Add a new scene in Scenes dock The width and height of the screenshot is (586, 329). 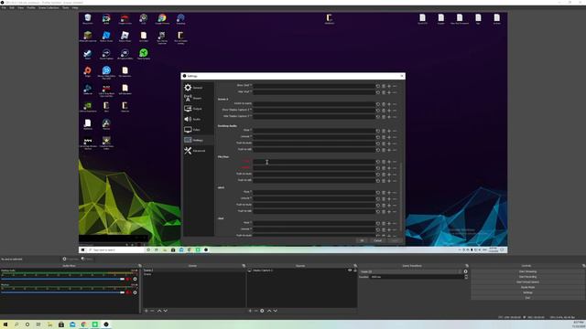[x=146, y=311]
